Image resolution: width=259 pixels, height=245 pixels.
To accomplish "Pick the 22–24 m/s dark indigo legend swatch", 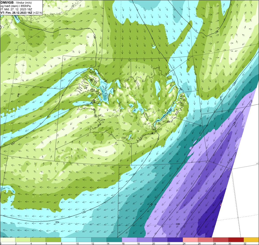I will pos(175,240).
